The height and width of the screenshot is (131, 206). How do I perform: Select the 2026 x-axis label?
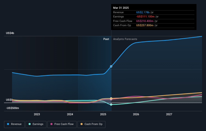pos(136,114)
